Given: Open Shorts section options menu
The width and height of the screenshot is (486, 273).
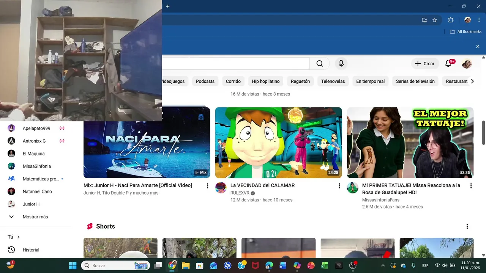Looking at the screenshot, I should pyautogui.click(x=467, y=226).
